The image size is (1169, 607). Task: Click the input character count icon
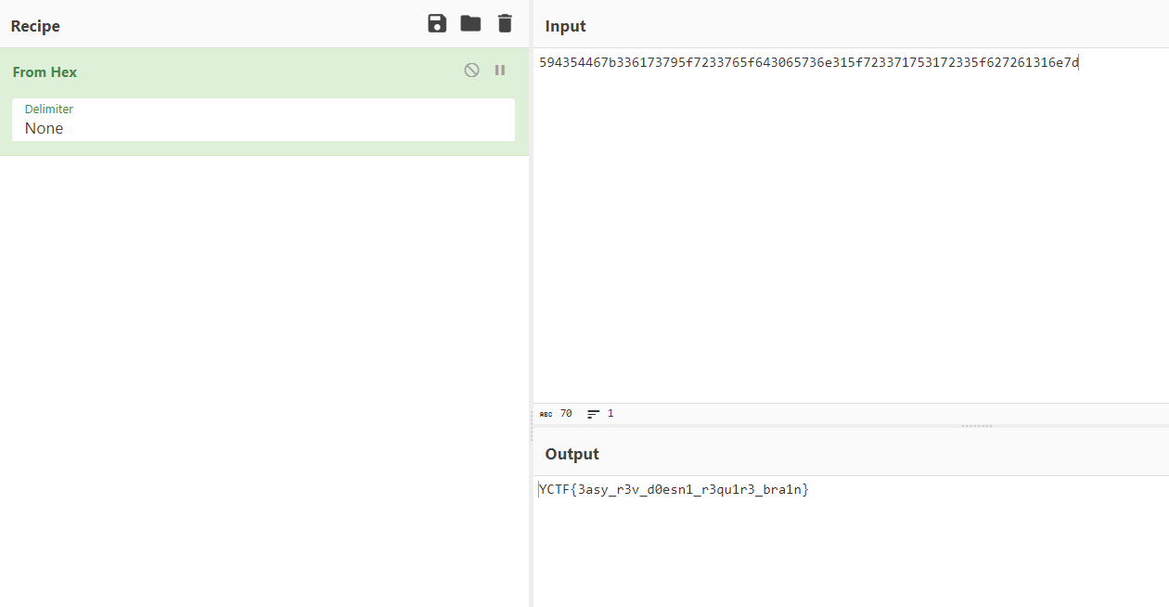pyautogui.click(x=546, y=414)
